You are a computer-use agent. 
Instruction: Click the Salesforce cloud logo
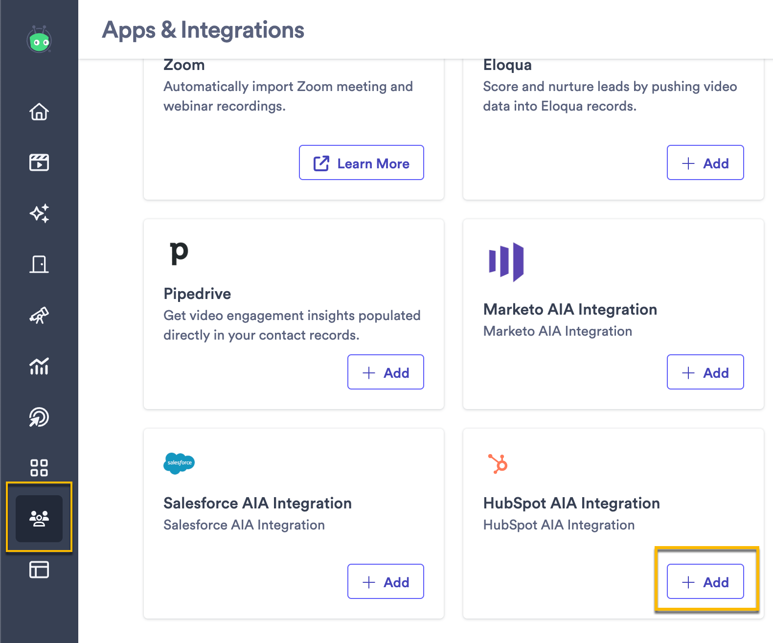(179, 463)
